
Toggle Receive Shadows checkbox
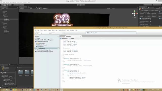click(x=151, y=21)
